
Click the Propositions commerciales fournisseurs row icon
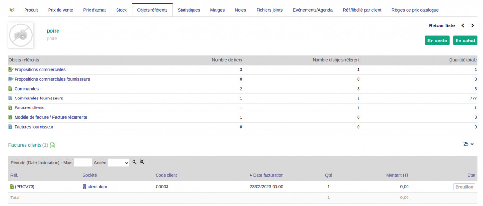[11, 79]
